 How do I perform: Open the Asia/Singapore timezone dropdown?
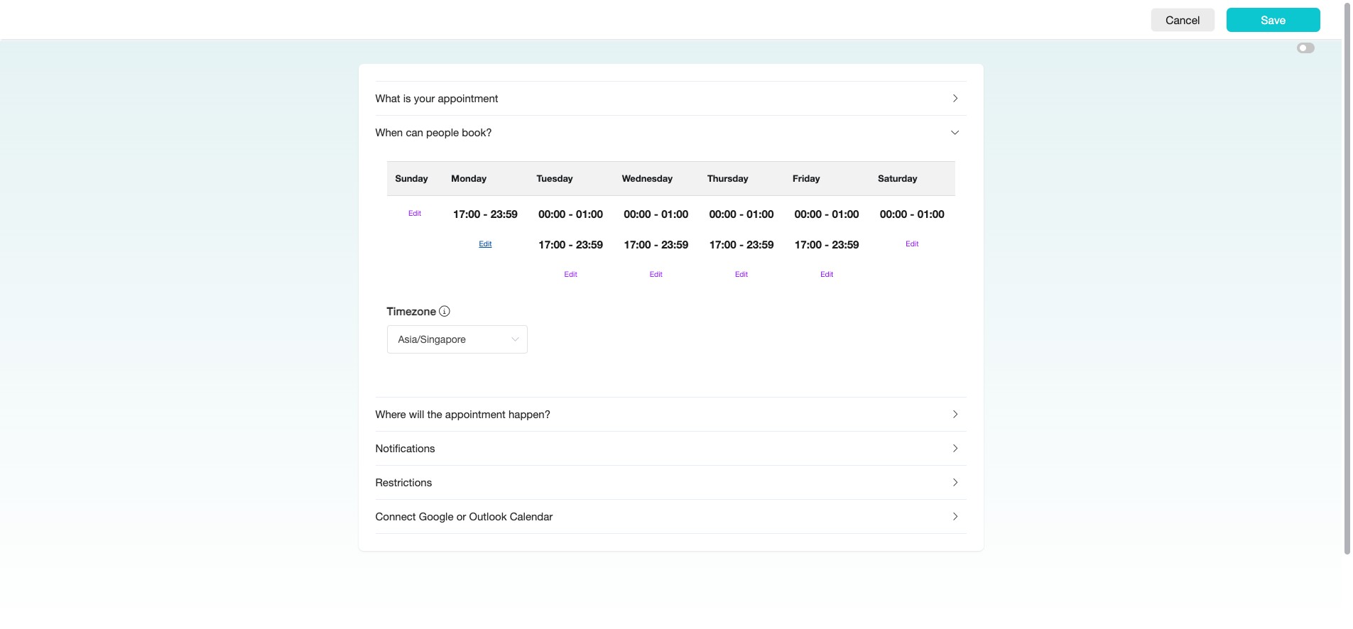[x=457, y=339]
